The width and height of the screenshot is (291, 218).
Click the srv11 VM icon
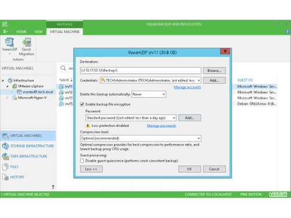[61, 87]
